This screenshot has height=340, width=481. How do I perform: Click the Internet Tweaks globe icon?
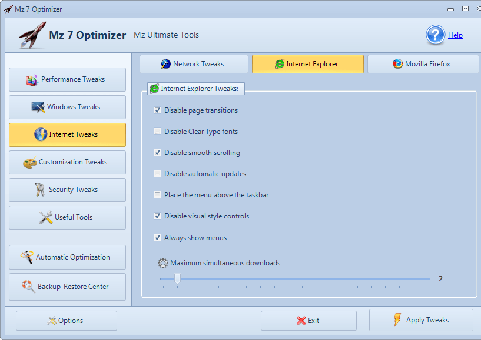[41, 134]
